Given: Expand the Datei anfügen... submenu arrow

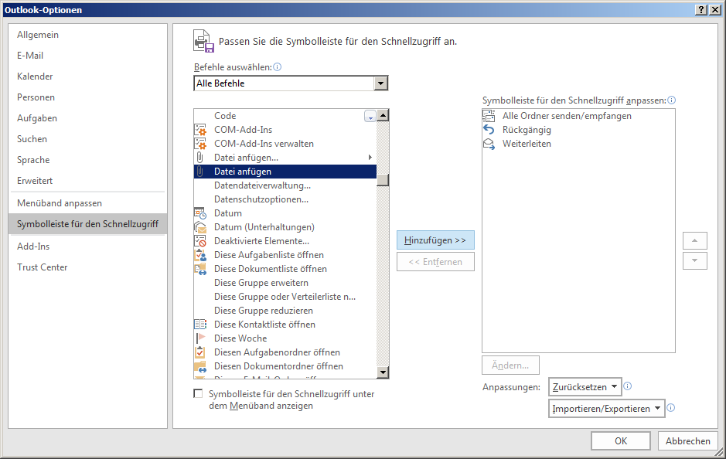Looking at the screenshot, I should (370, 158).
